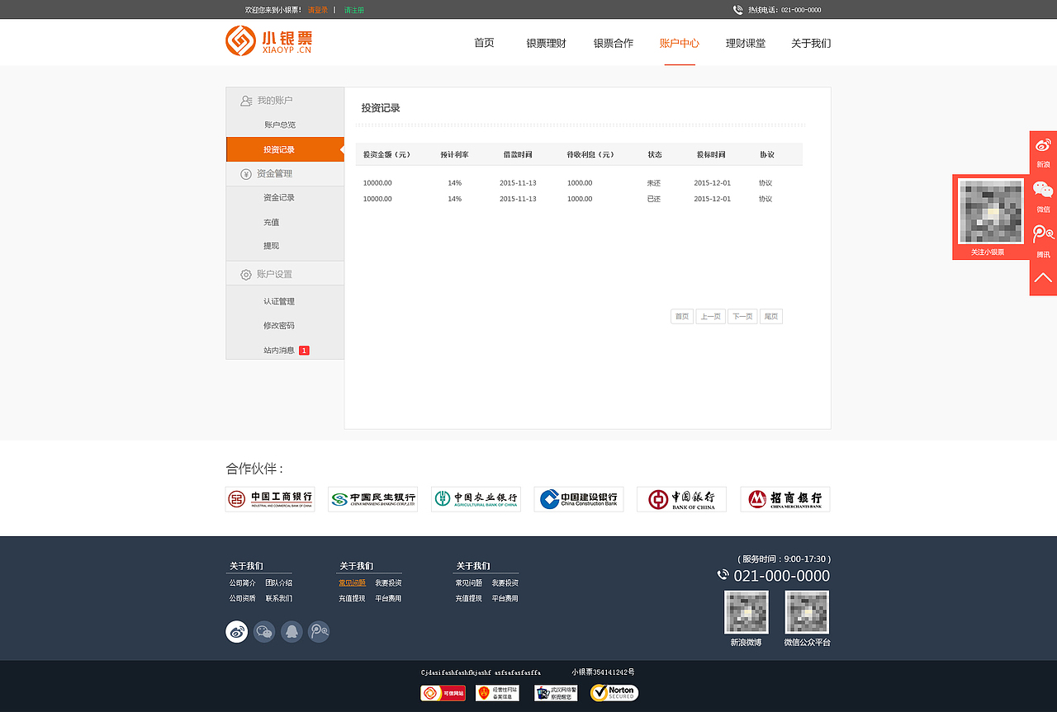The image size is (1057, 712).
Task: Open 修改密码 in the sidebar
Action: point(279,326)
